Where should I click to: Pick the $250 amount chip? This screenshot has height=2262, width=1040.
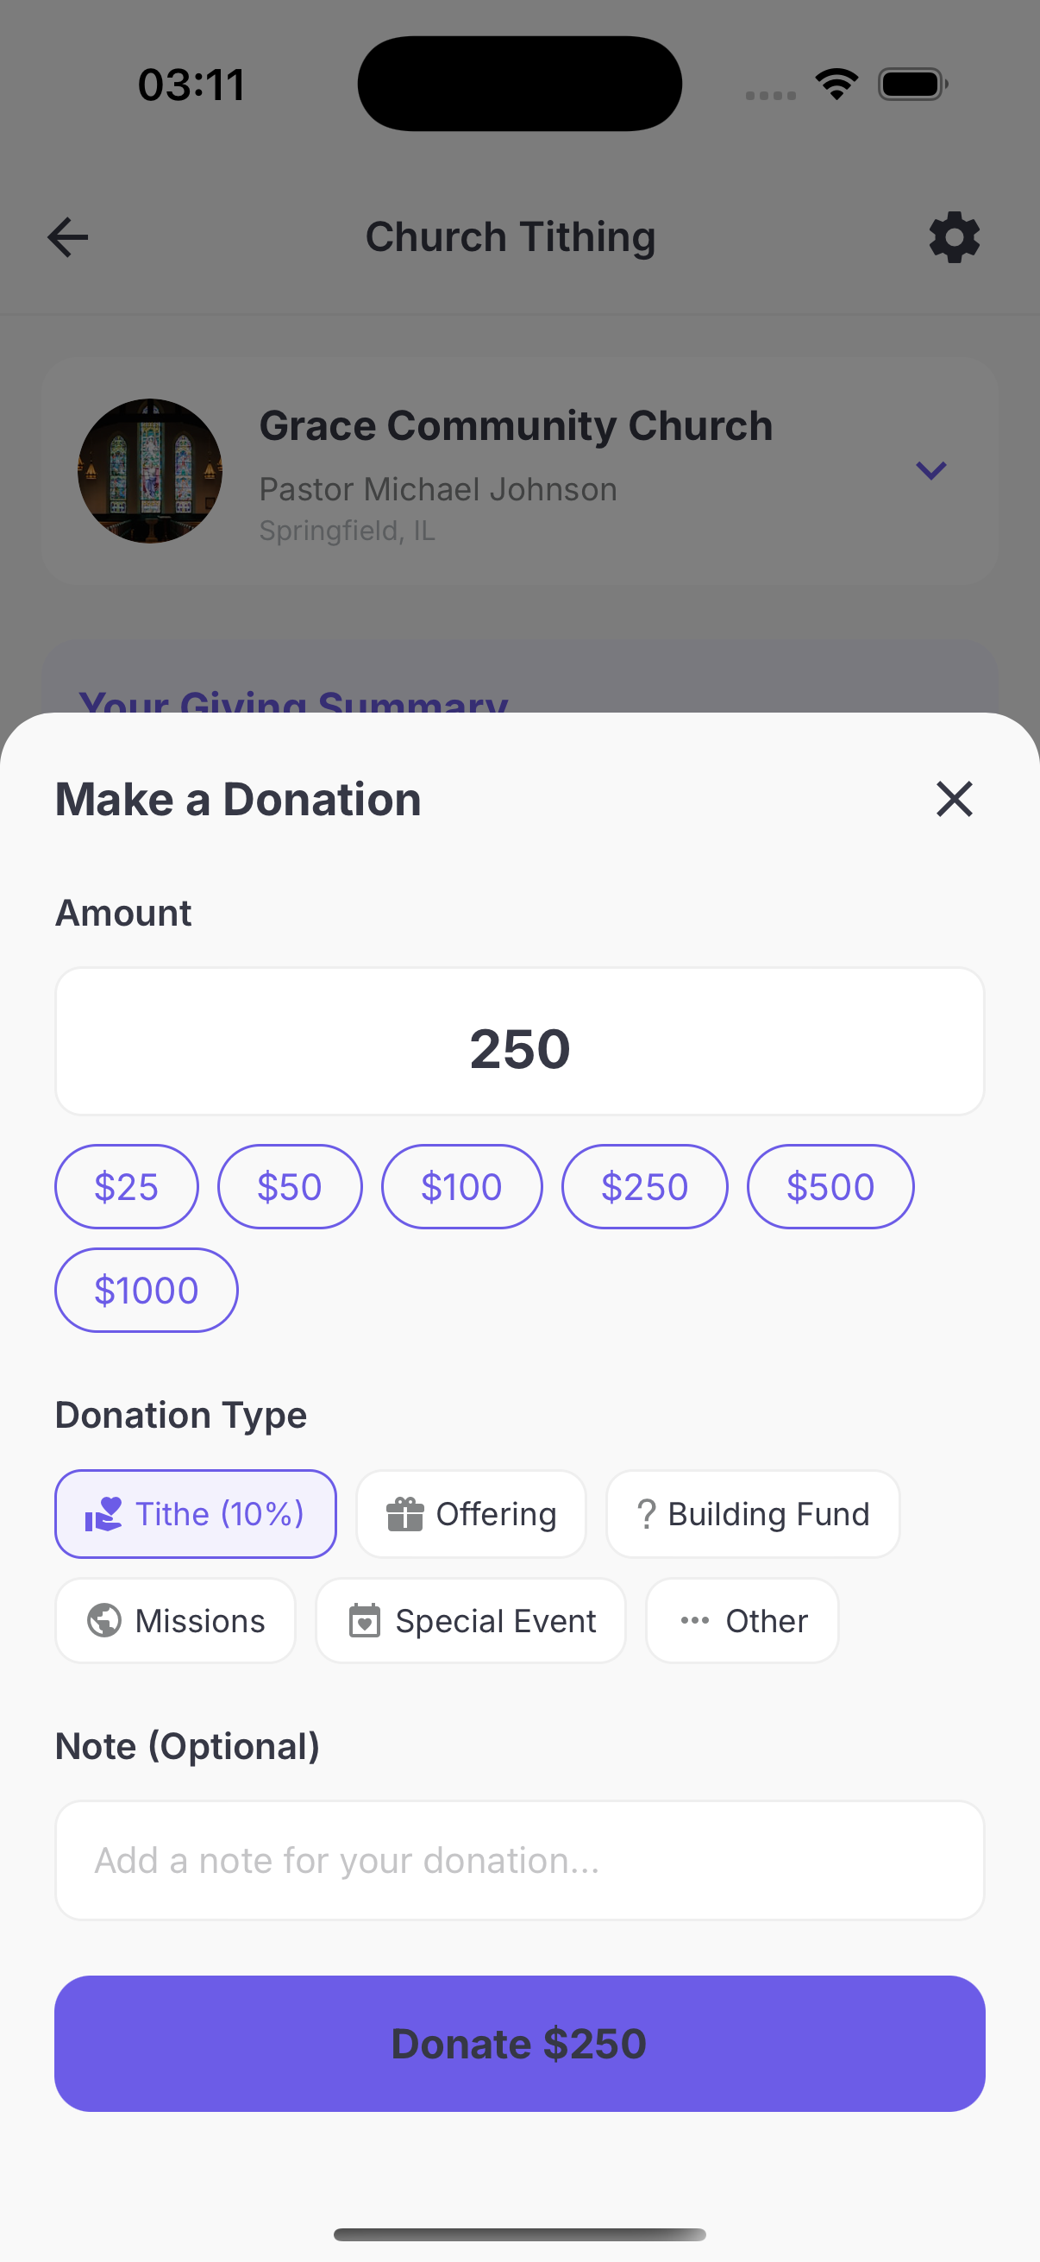coord(644,1186)
